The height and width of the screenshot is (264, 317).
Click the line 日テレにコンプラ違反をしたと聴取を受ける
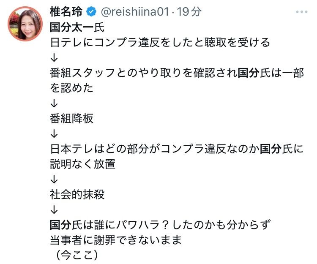point(160,43)
